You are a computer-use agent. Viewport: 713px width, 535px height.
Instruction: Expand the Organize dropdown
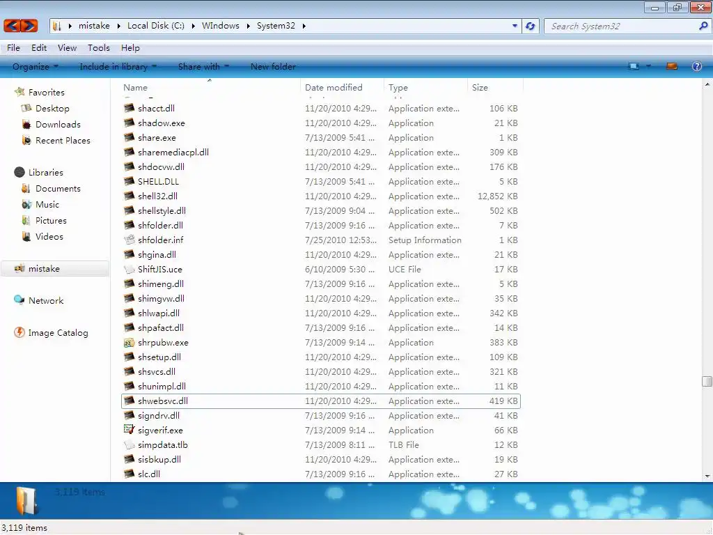click(x=36, y=66)
